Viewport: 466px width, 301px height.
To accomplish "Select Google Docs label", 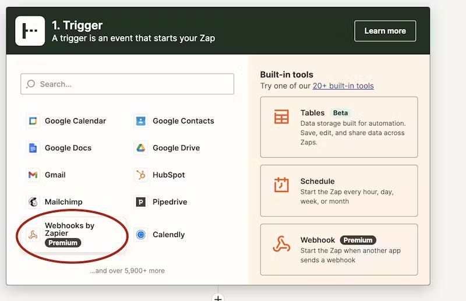I will click(x=68, y=148).
